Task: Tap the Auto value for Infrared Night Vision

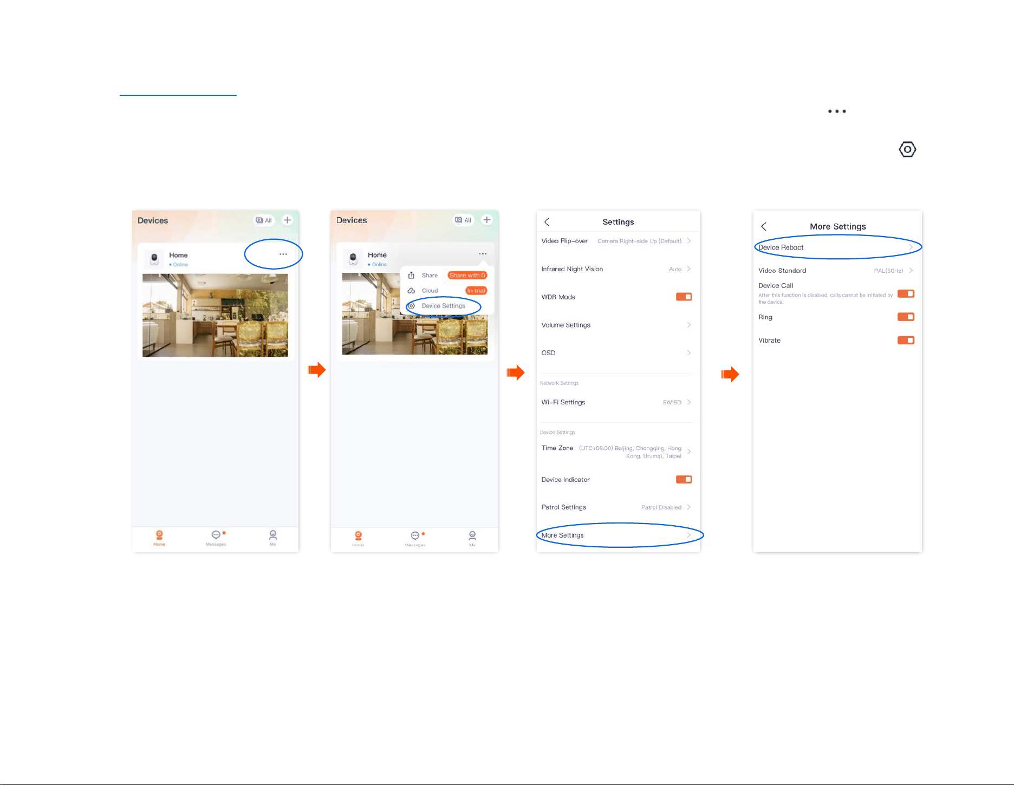Action: [675, 269]
